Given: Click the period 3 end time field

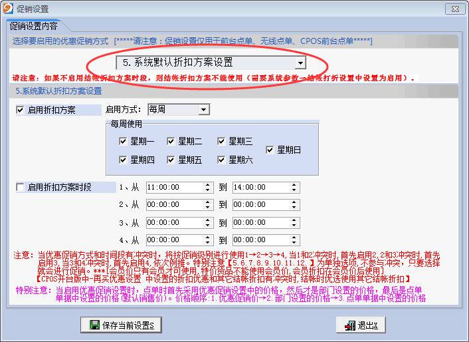Looking at the screenshot, I should [x=260, y=222].
